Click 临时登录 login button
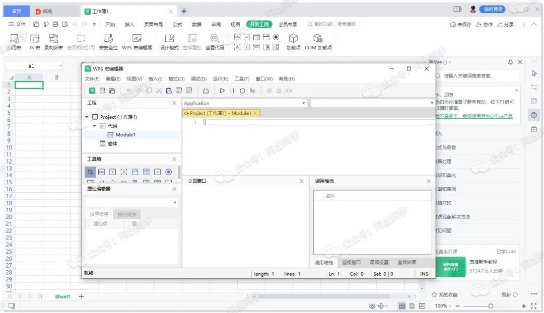The height and width of the screenshot is (313, 544). tap(493, 10)
